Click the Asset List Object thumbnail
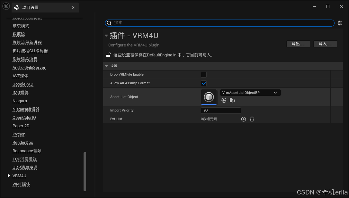This screenshot has width=349, height=198. (x=209, y=97)
